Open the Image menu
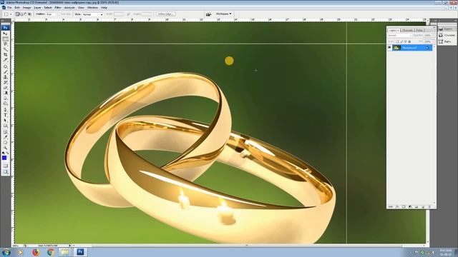458x257 pixels. coord(27,8)
